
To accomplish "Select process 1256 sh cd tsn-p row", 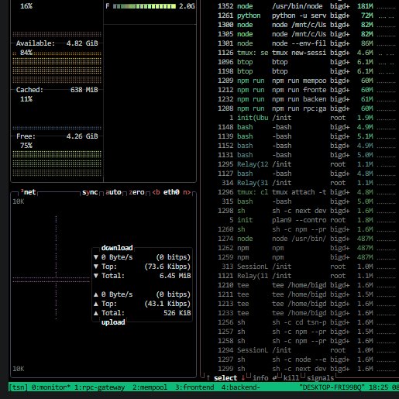I will [306, 322].
